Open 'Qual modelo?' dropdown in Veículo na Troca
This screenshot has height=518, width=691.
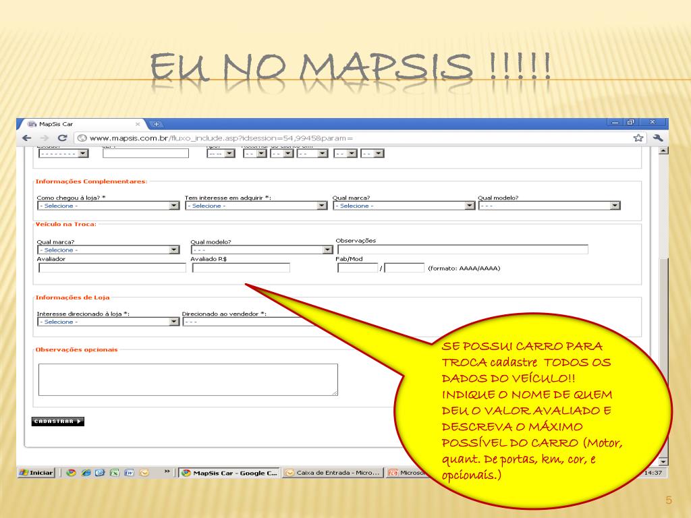click(262, 250)
